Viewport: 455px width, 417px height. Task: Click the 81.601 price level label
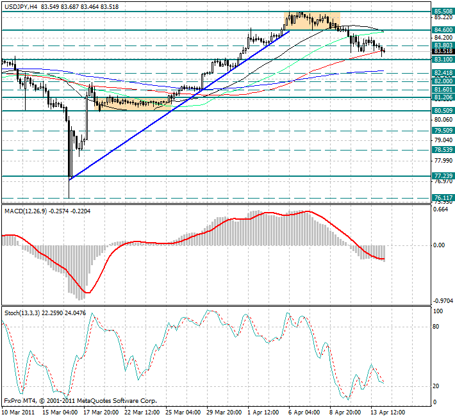443,90
